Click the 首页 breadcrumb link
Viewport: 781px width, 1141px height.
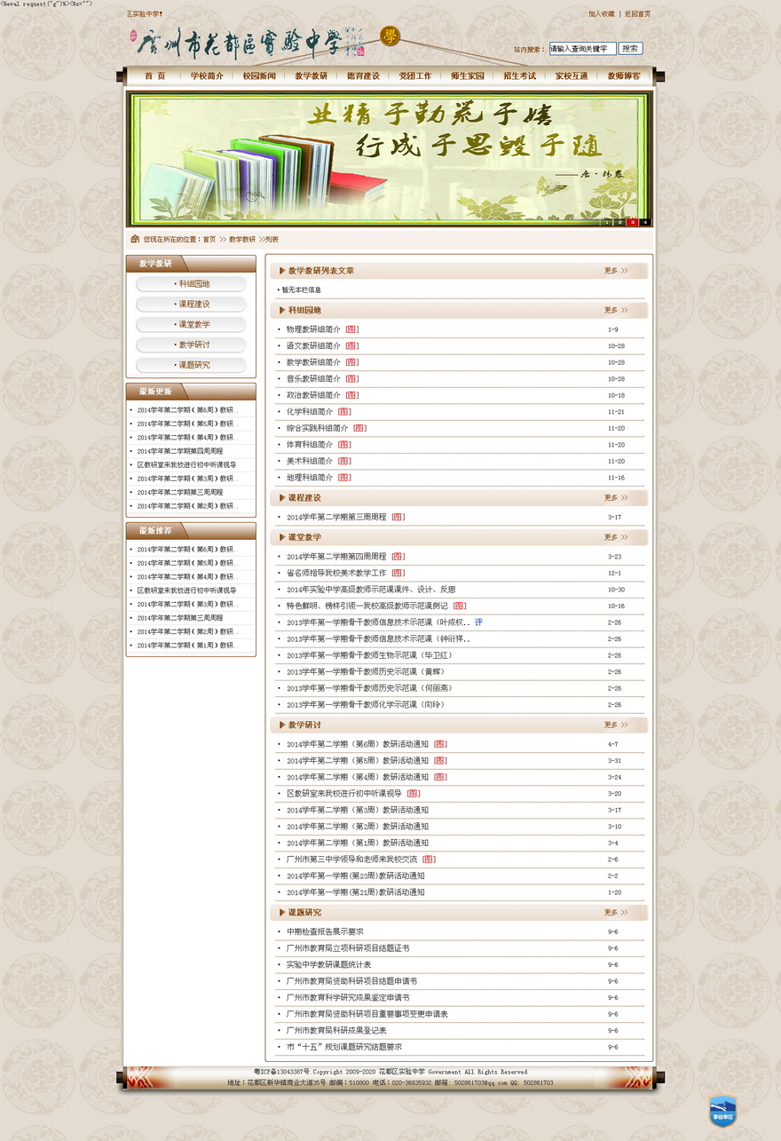coord(209,240)
